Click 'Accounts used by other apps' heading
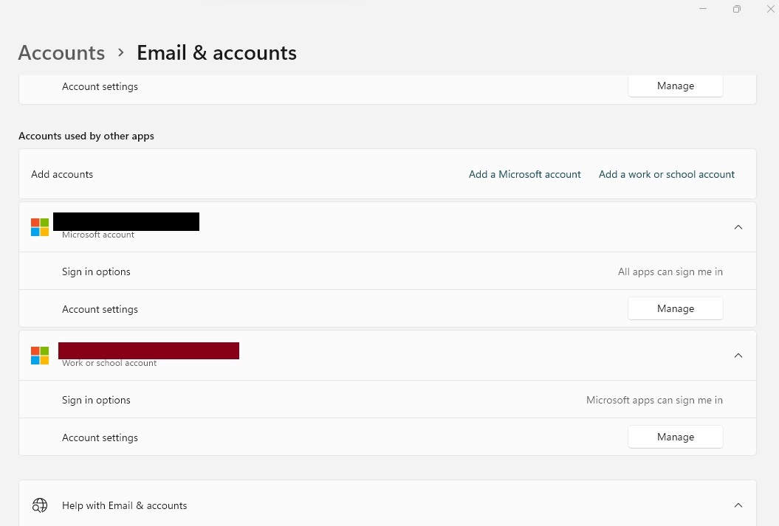 click(x=86, y=136)
